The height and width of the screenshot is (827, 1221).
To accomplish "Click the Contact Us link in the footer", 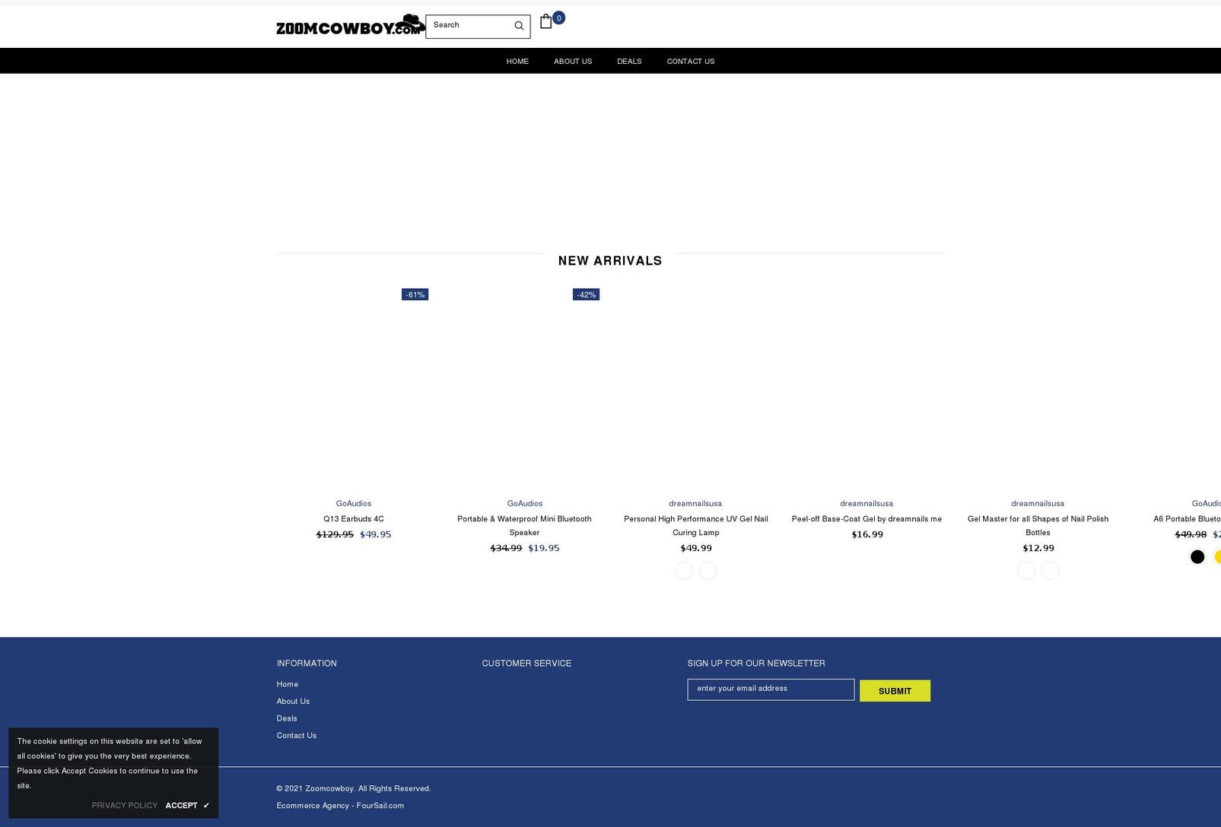I will point(296,735).
